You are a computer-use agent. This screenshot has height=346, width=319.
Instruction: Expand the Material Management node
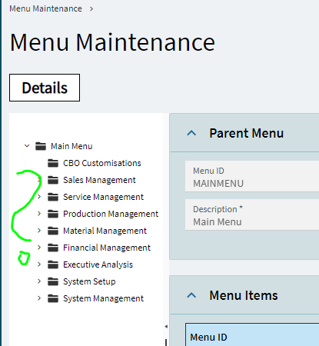tap(39, 231)
